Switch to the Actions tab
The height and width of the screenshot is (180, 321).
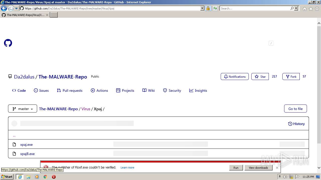coord(99,90)
